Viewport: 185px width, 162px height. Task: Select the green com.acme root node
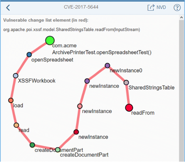click(x=50, y=40)
